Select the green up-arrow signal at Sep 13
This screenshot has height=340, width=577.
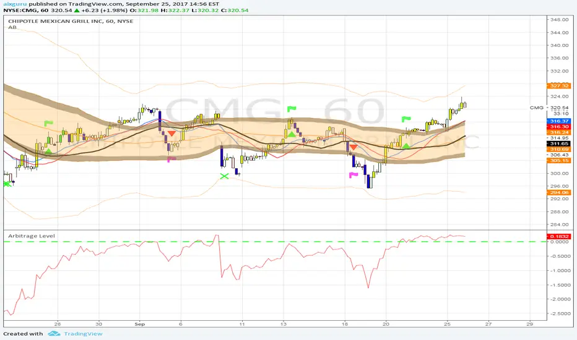click(x=292, y=135)
